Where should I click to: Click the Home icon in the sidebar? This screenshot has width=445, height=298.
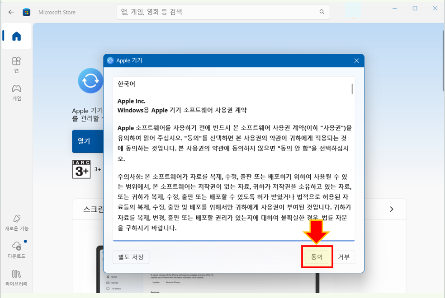pyautogui.click(x=16, y=36)
